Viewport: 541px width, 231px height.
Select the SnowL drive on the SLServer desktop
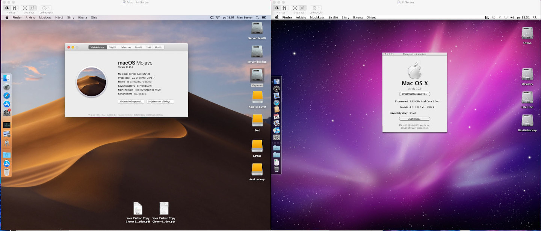pyautogui.click(x=527, y=33)
